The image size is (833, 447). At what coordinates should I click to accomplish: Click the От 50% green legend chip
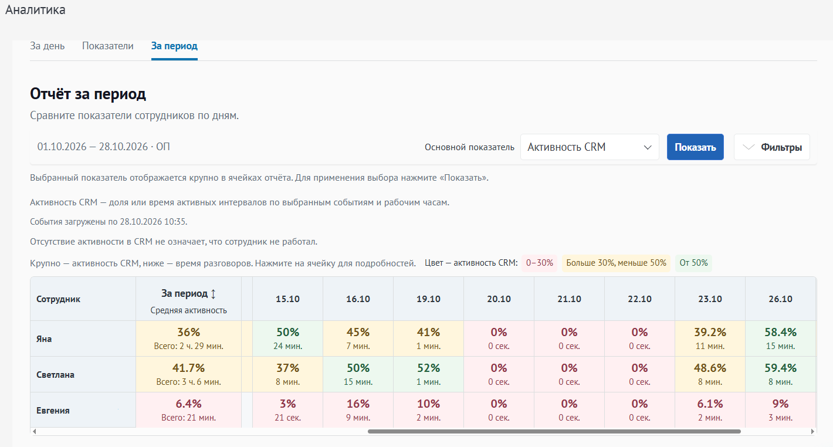pos(693,263)
